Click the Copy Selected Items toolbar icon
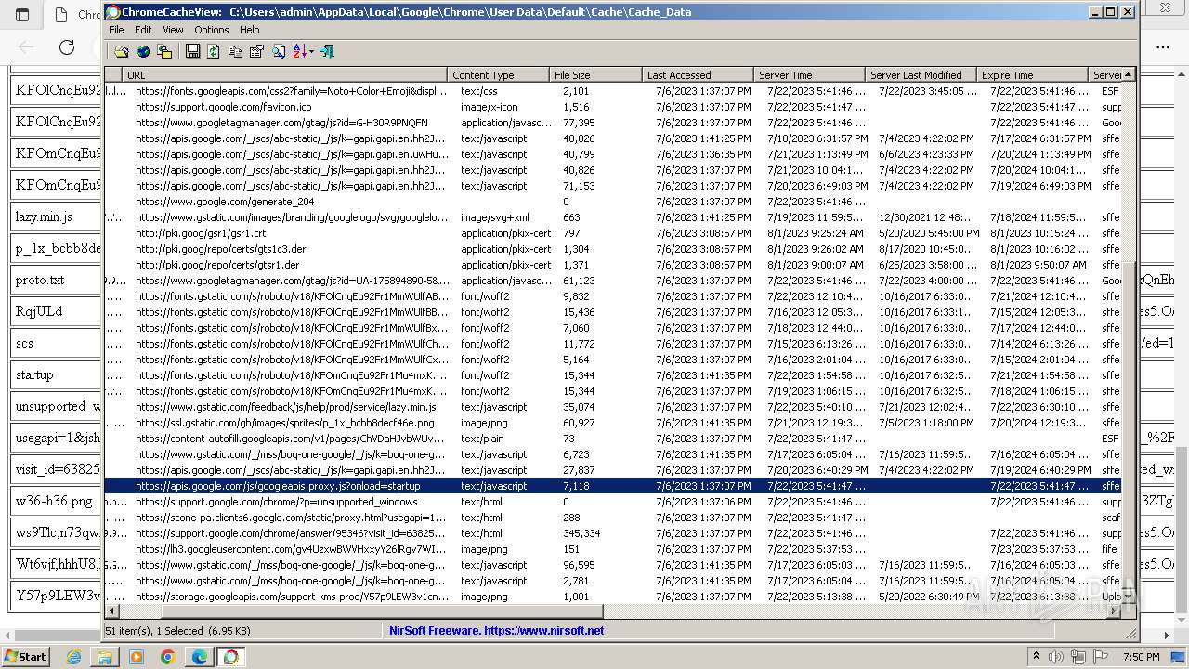 pyautogui.click(x=235, y=52)
